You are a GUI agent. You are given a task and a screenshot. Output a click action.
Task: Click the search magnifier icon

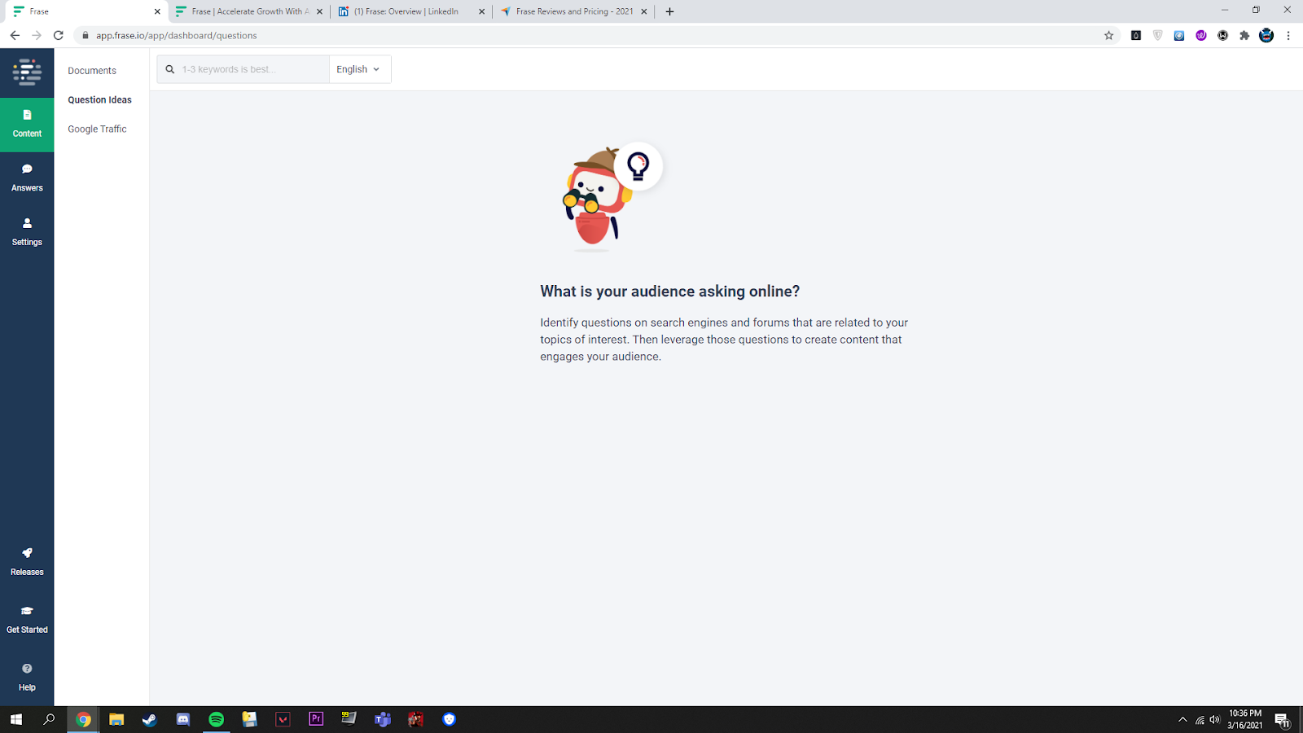tap(170, 69)
